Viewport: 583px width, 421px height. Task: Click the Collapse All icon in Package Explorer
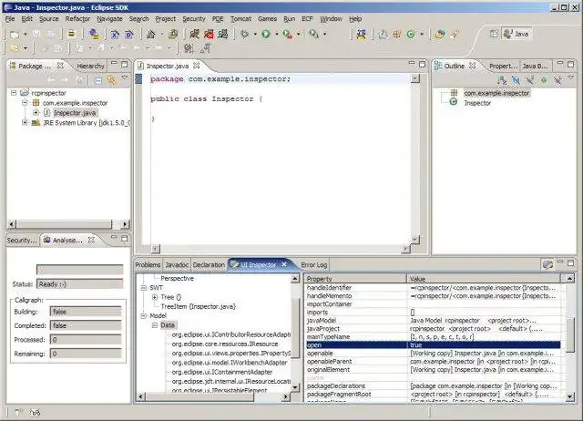(x=97, y=80)
